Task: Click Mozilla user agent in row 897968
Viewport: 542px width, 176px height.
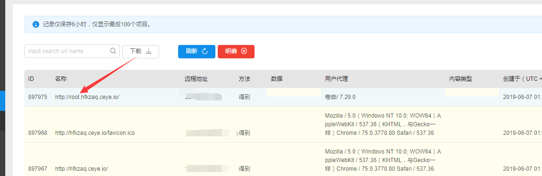Action: pos(383,124)
